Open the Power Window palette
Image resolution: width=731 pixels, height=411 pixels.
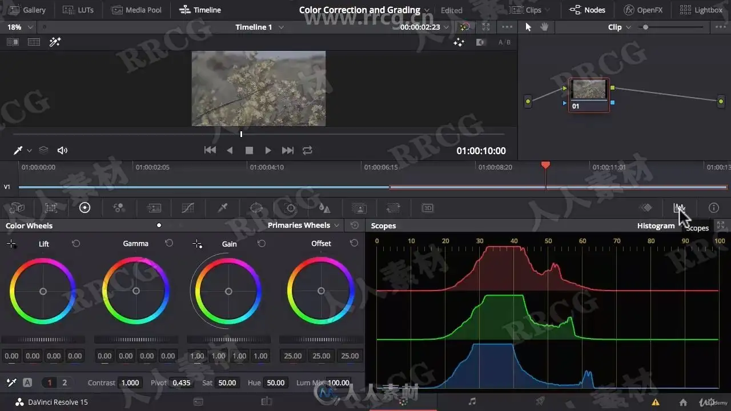(256, 208)
